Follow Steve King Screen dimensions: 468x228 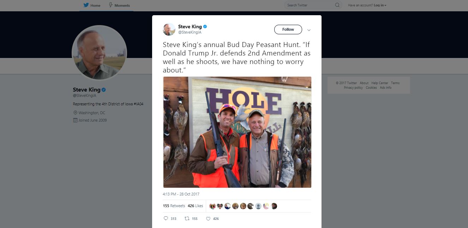click(288, 30)
